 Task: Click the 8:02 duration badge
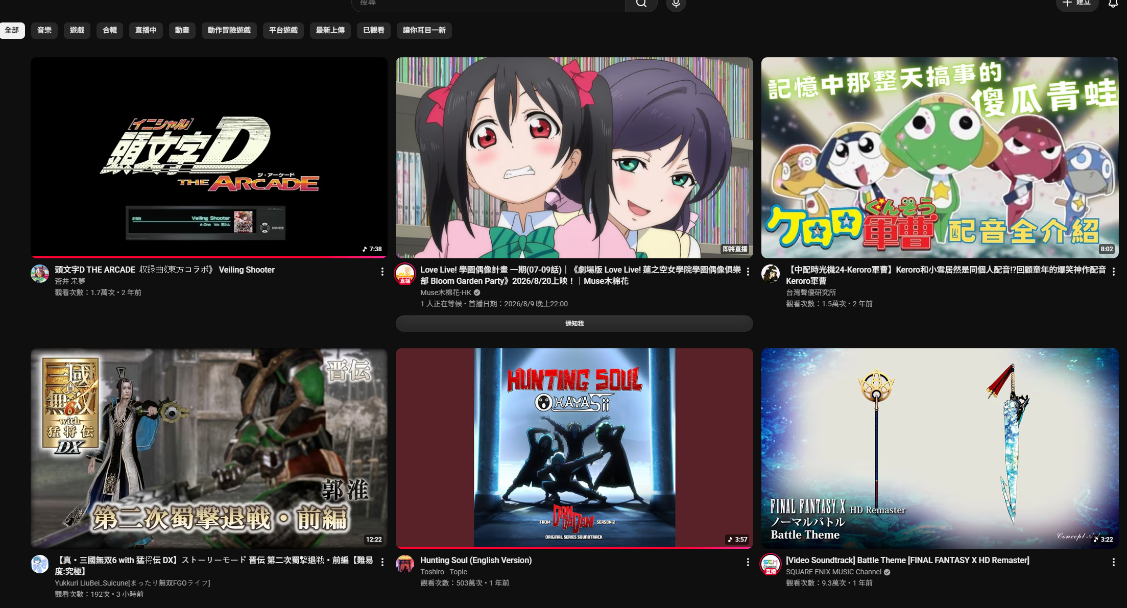tap(1107, 249)
